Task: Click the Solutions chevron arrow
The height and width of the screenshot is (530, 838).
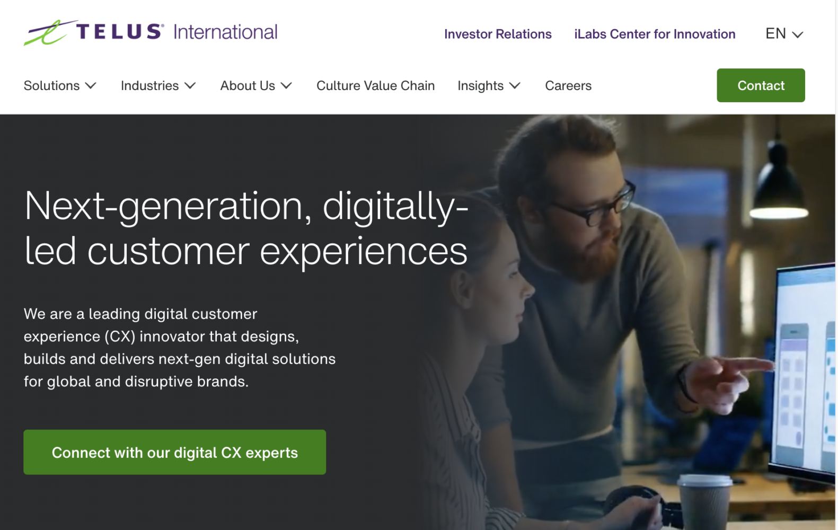Action: click(91, 85)
